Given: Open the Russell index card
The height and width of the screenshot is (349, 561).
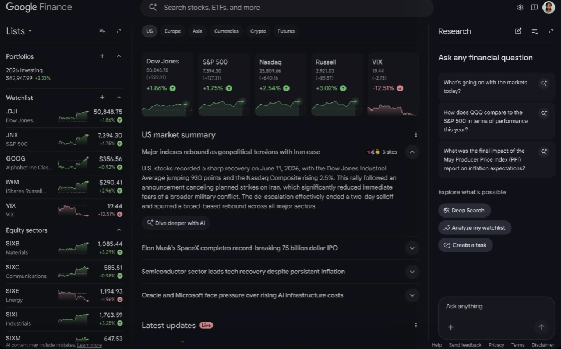Looking at the screenshot, I should click(x=337, y=85).
